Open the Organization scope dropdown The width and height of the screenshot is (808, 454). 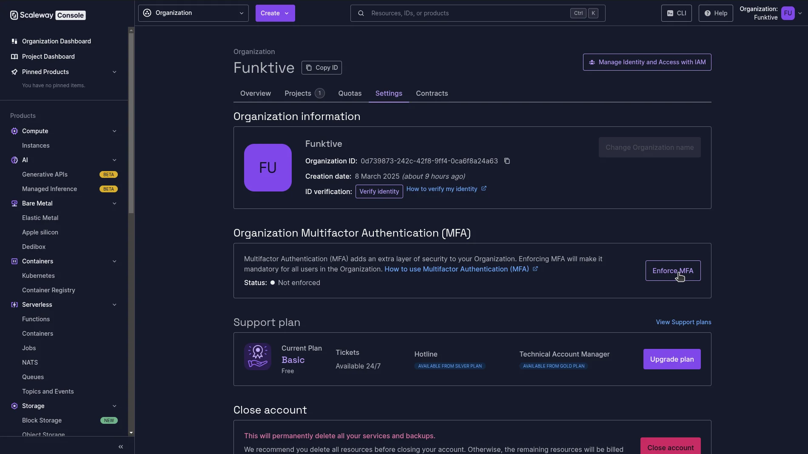pyautogui.click(x=193, y=13)
